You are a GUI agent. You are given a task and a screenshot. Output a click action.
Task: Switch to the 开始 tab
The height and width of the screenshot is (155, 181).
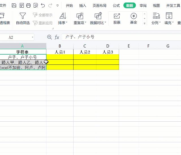tap(69, 5)
